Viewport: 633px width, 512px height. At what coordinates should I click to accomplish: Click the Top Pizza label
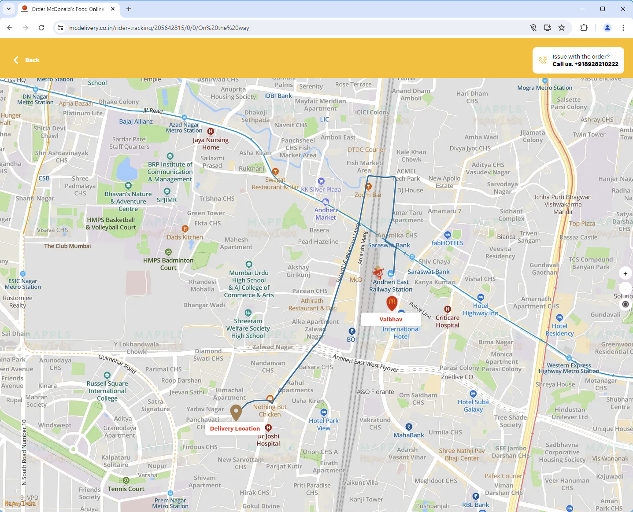pyautogui.click(x=582, y=224)
